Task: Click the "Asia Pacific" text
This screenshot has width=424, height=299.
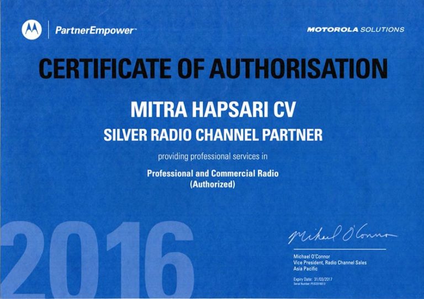Action: (305, 269)
